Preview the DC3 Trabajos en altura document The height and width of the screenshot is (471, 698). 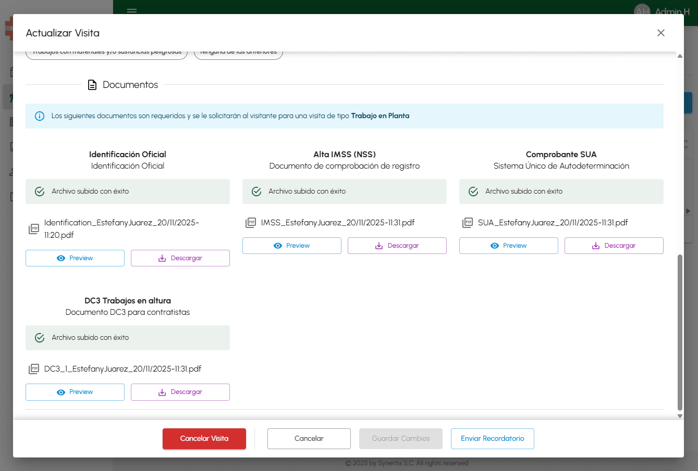75,392
